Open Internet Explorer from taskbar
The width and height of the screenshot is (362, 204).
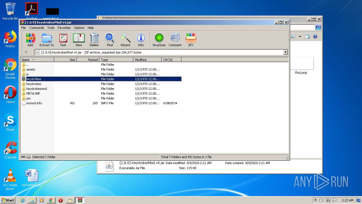[x=22, y=200]
